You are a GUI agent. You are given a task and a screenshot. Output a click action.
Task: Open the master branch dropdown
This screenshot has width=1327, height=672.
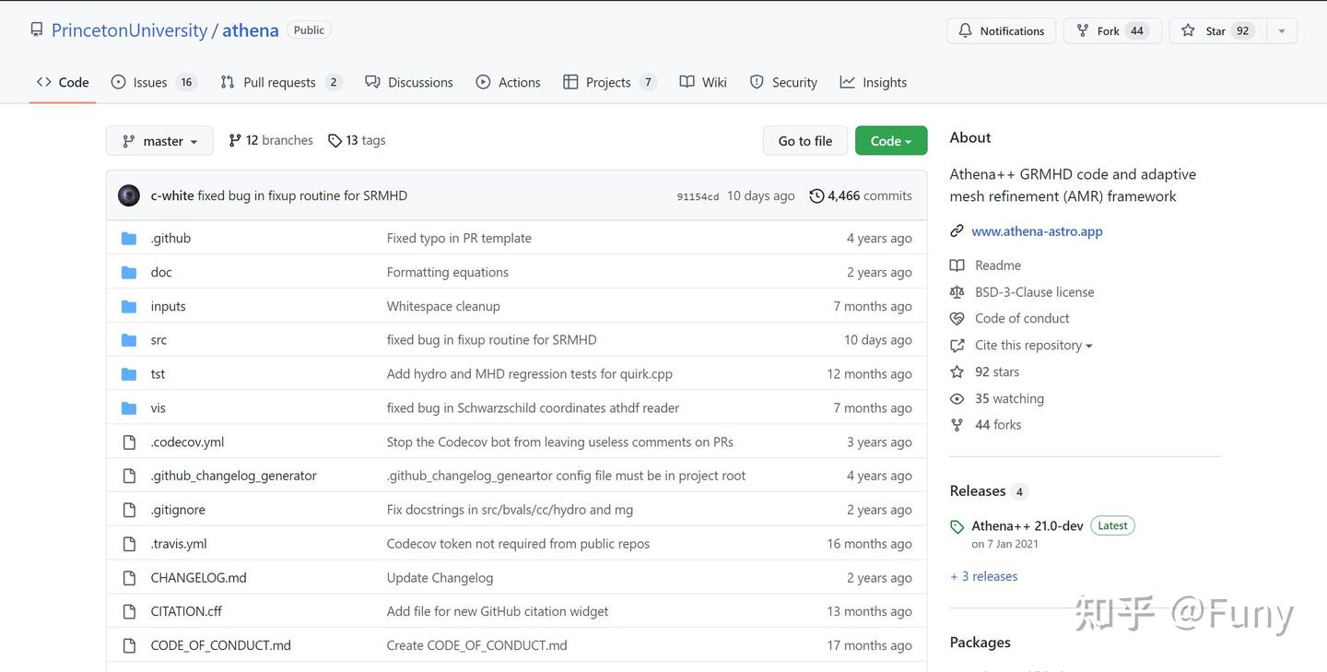click(x=159, y=141)
